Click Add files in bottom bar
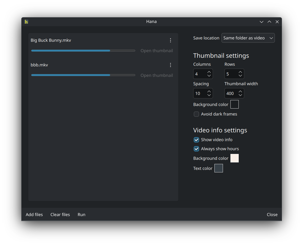 click(x=34, y=215)
